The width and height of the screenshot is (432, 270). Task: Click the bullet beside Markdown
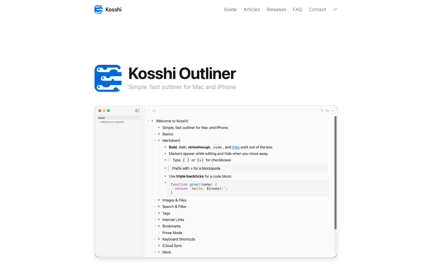[159, 140]
